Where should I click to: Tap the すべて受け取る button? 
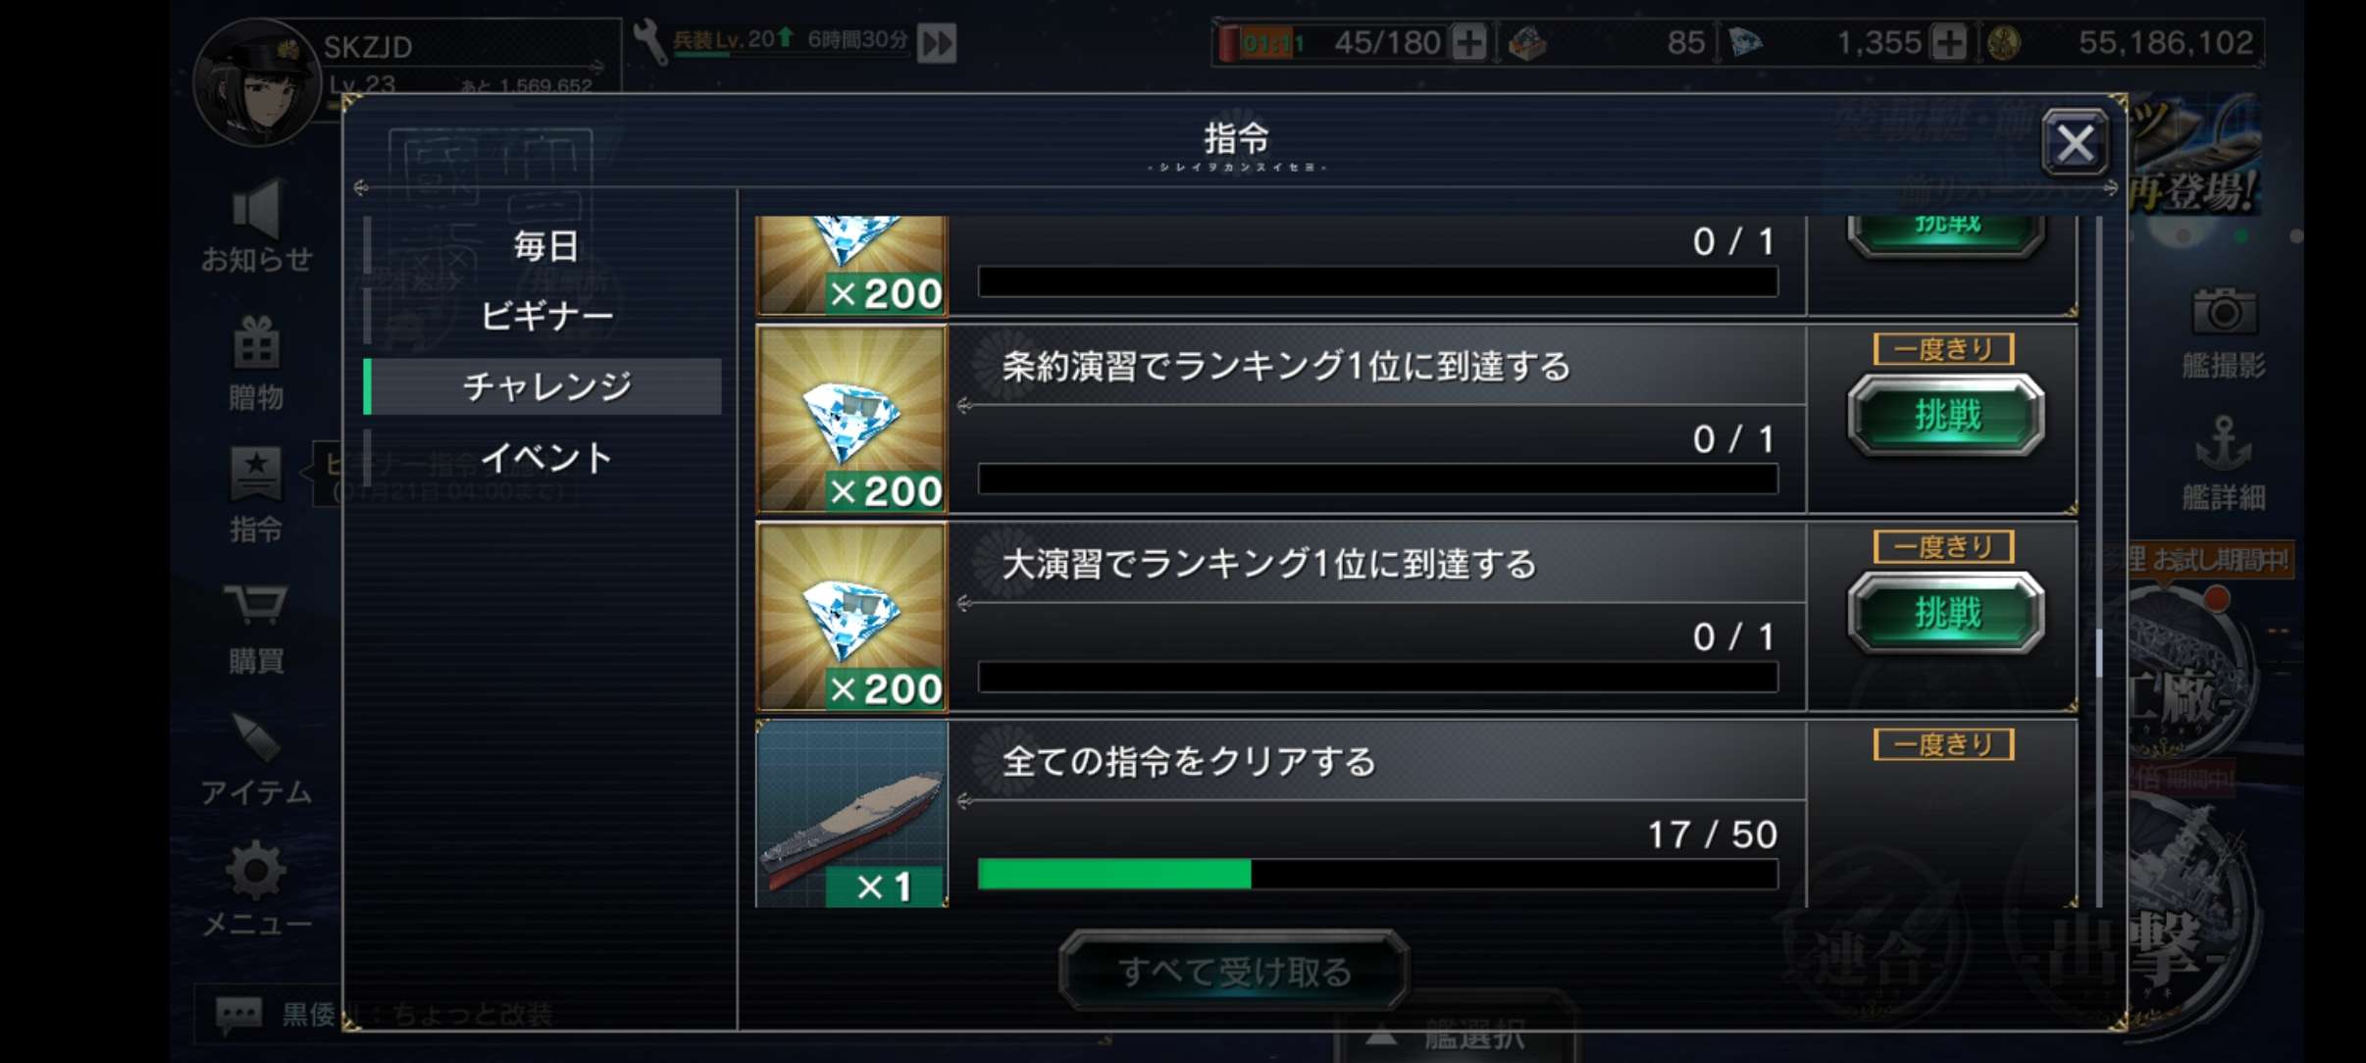coord(1234,971)
